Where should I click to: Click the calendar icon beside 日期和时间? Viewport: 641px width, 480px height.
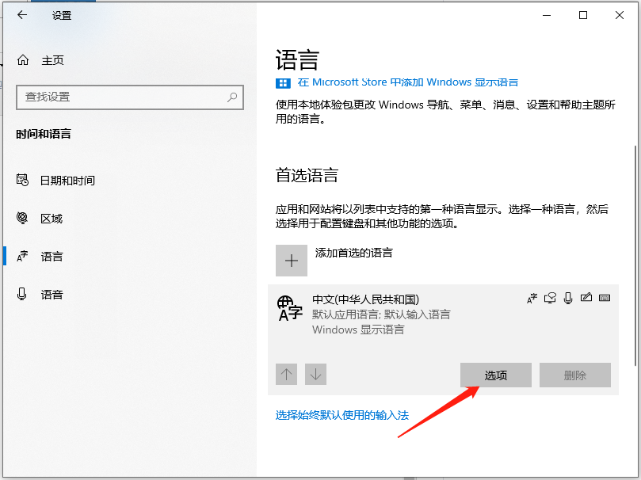coord(20,181)
